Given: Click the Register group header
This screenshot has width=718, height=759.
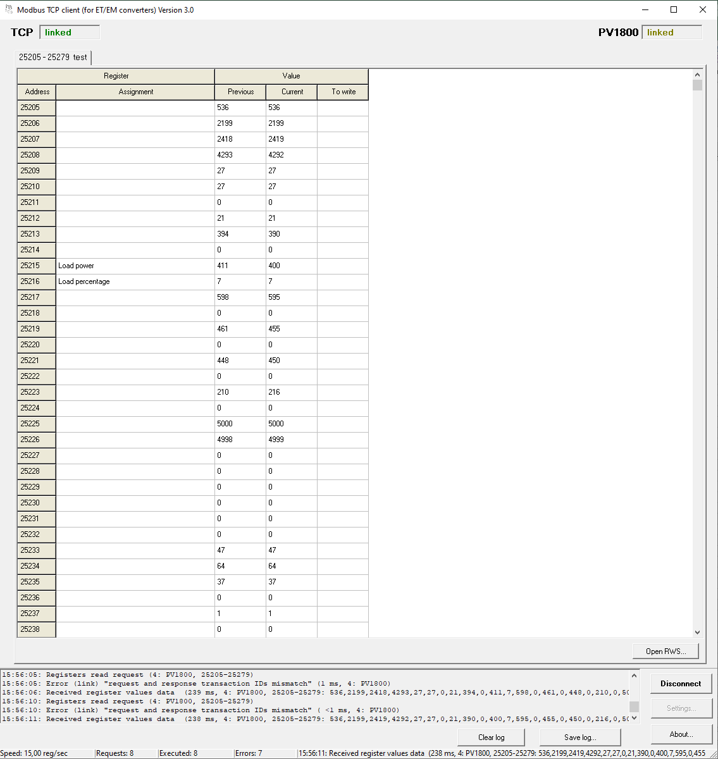Looking at the screenshot, I should pyautogui.click(x=116, y=76).
